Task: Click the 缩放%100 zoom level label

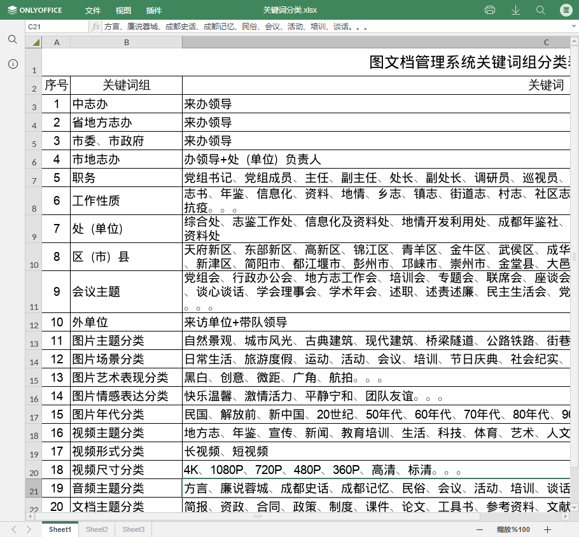Action: click(513, 529)
